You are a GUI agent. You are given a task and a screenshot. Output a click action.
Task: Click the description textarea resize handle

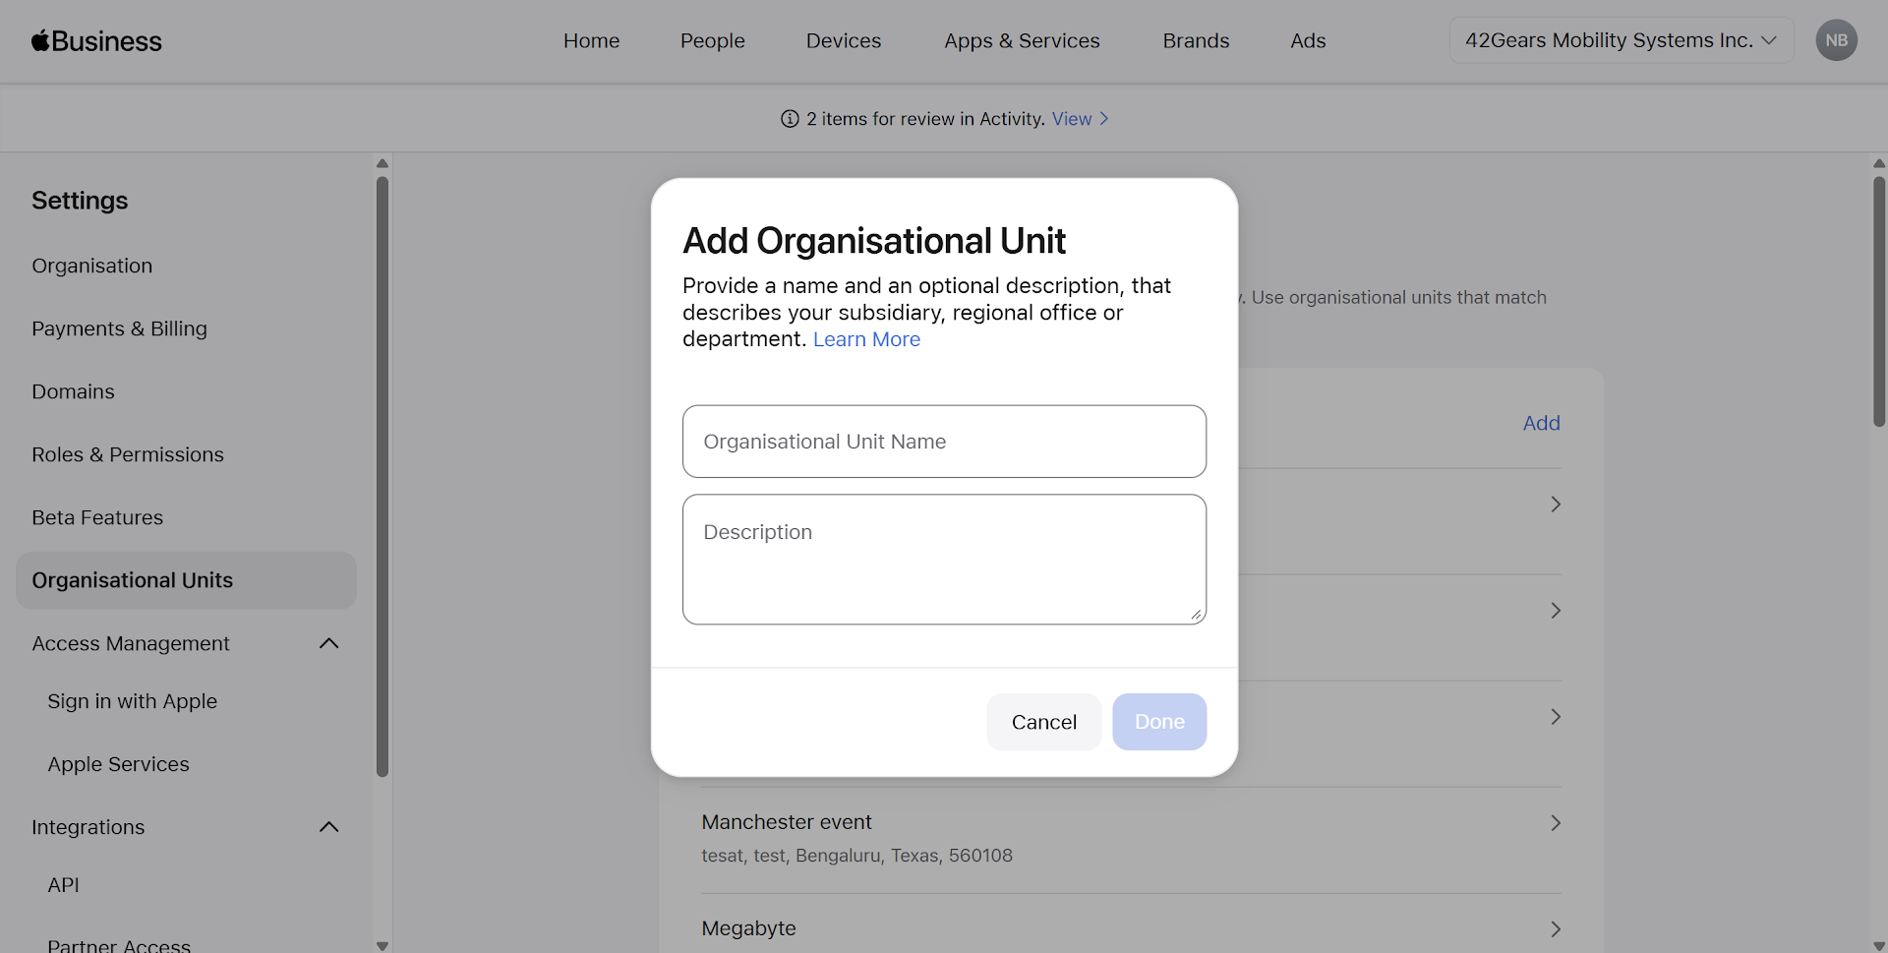1196,614
